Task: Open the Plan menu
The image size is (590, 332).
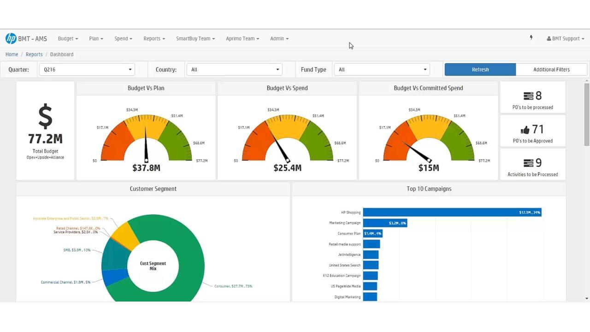Action: 96,39
